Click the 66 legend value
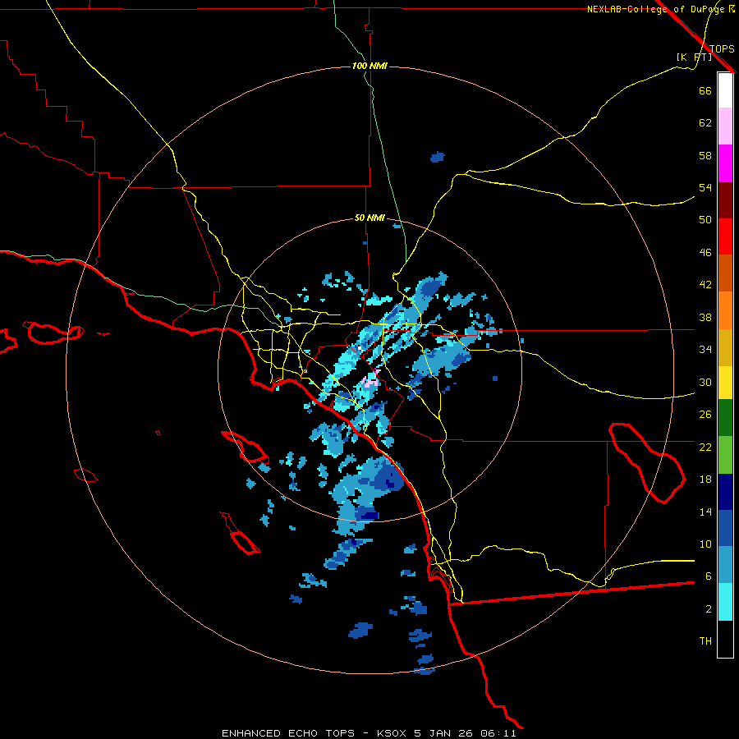The height and width of the screenshot is (739, 739). (705, 90)
